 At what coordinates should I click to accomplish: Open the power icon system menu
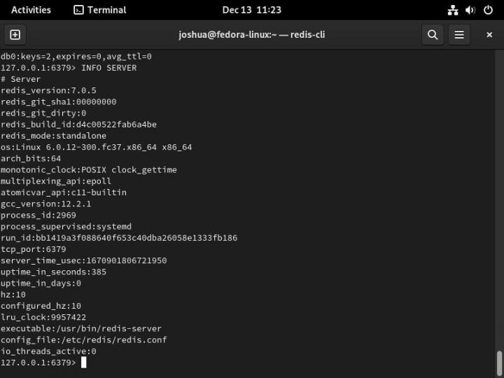[x=488, y=10]
